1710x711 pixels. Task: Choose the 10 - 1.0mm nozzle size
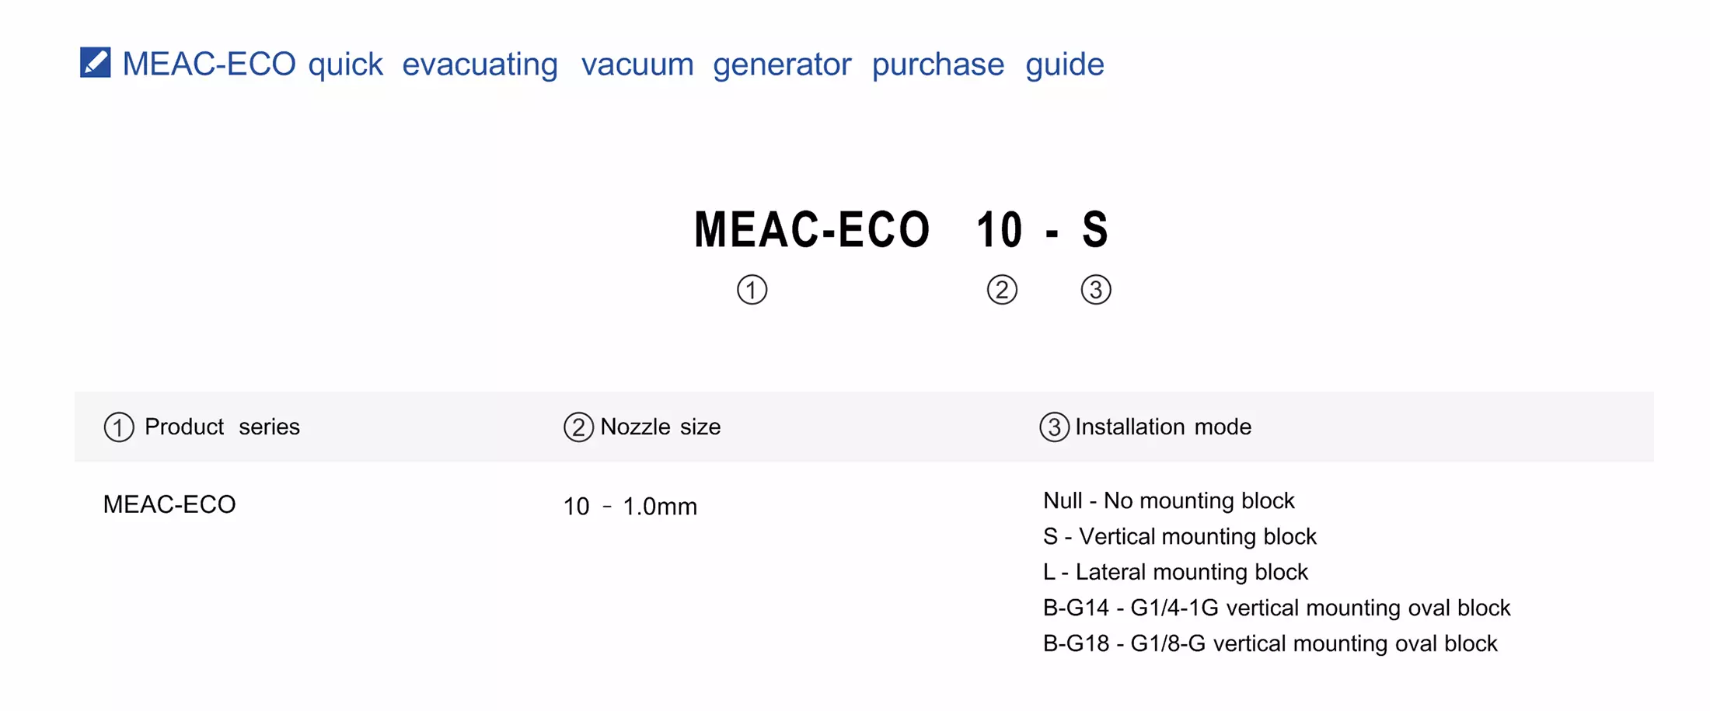click(630, 507)
